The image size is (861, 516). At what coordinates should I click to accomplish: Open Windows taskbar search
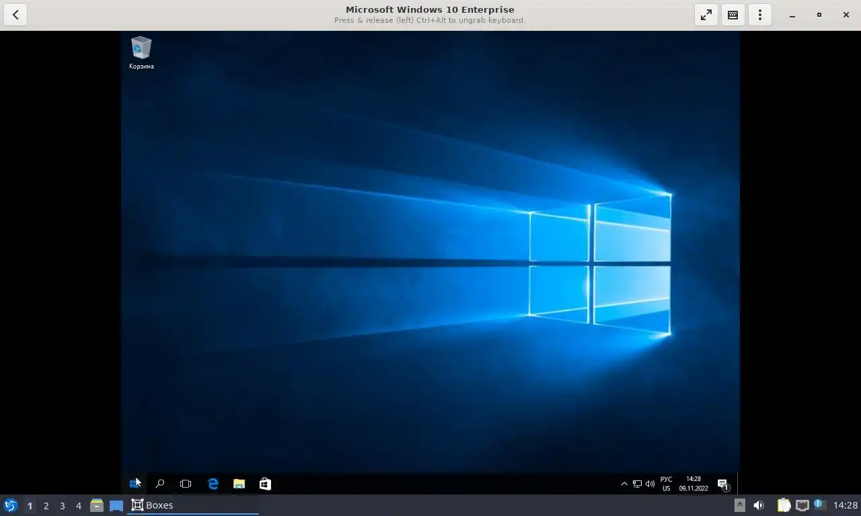160,484
